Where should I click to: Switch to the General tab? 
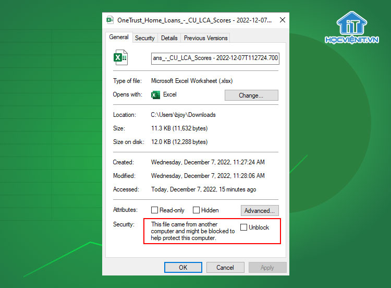click(x=119, y=37)
